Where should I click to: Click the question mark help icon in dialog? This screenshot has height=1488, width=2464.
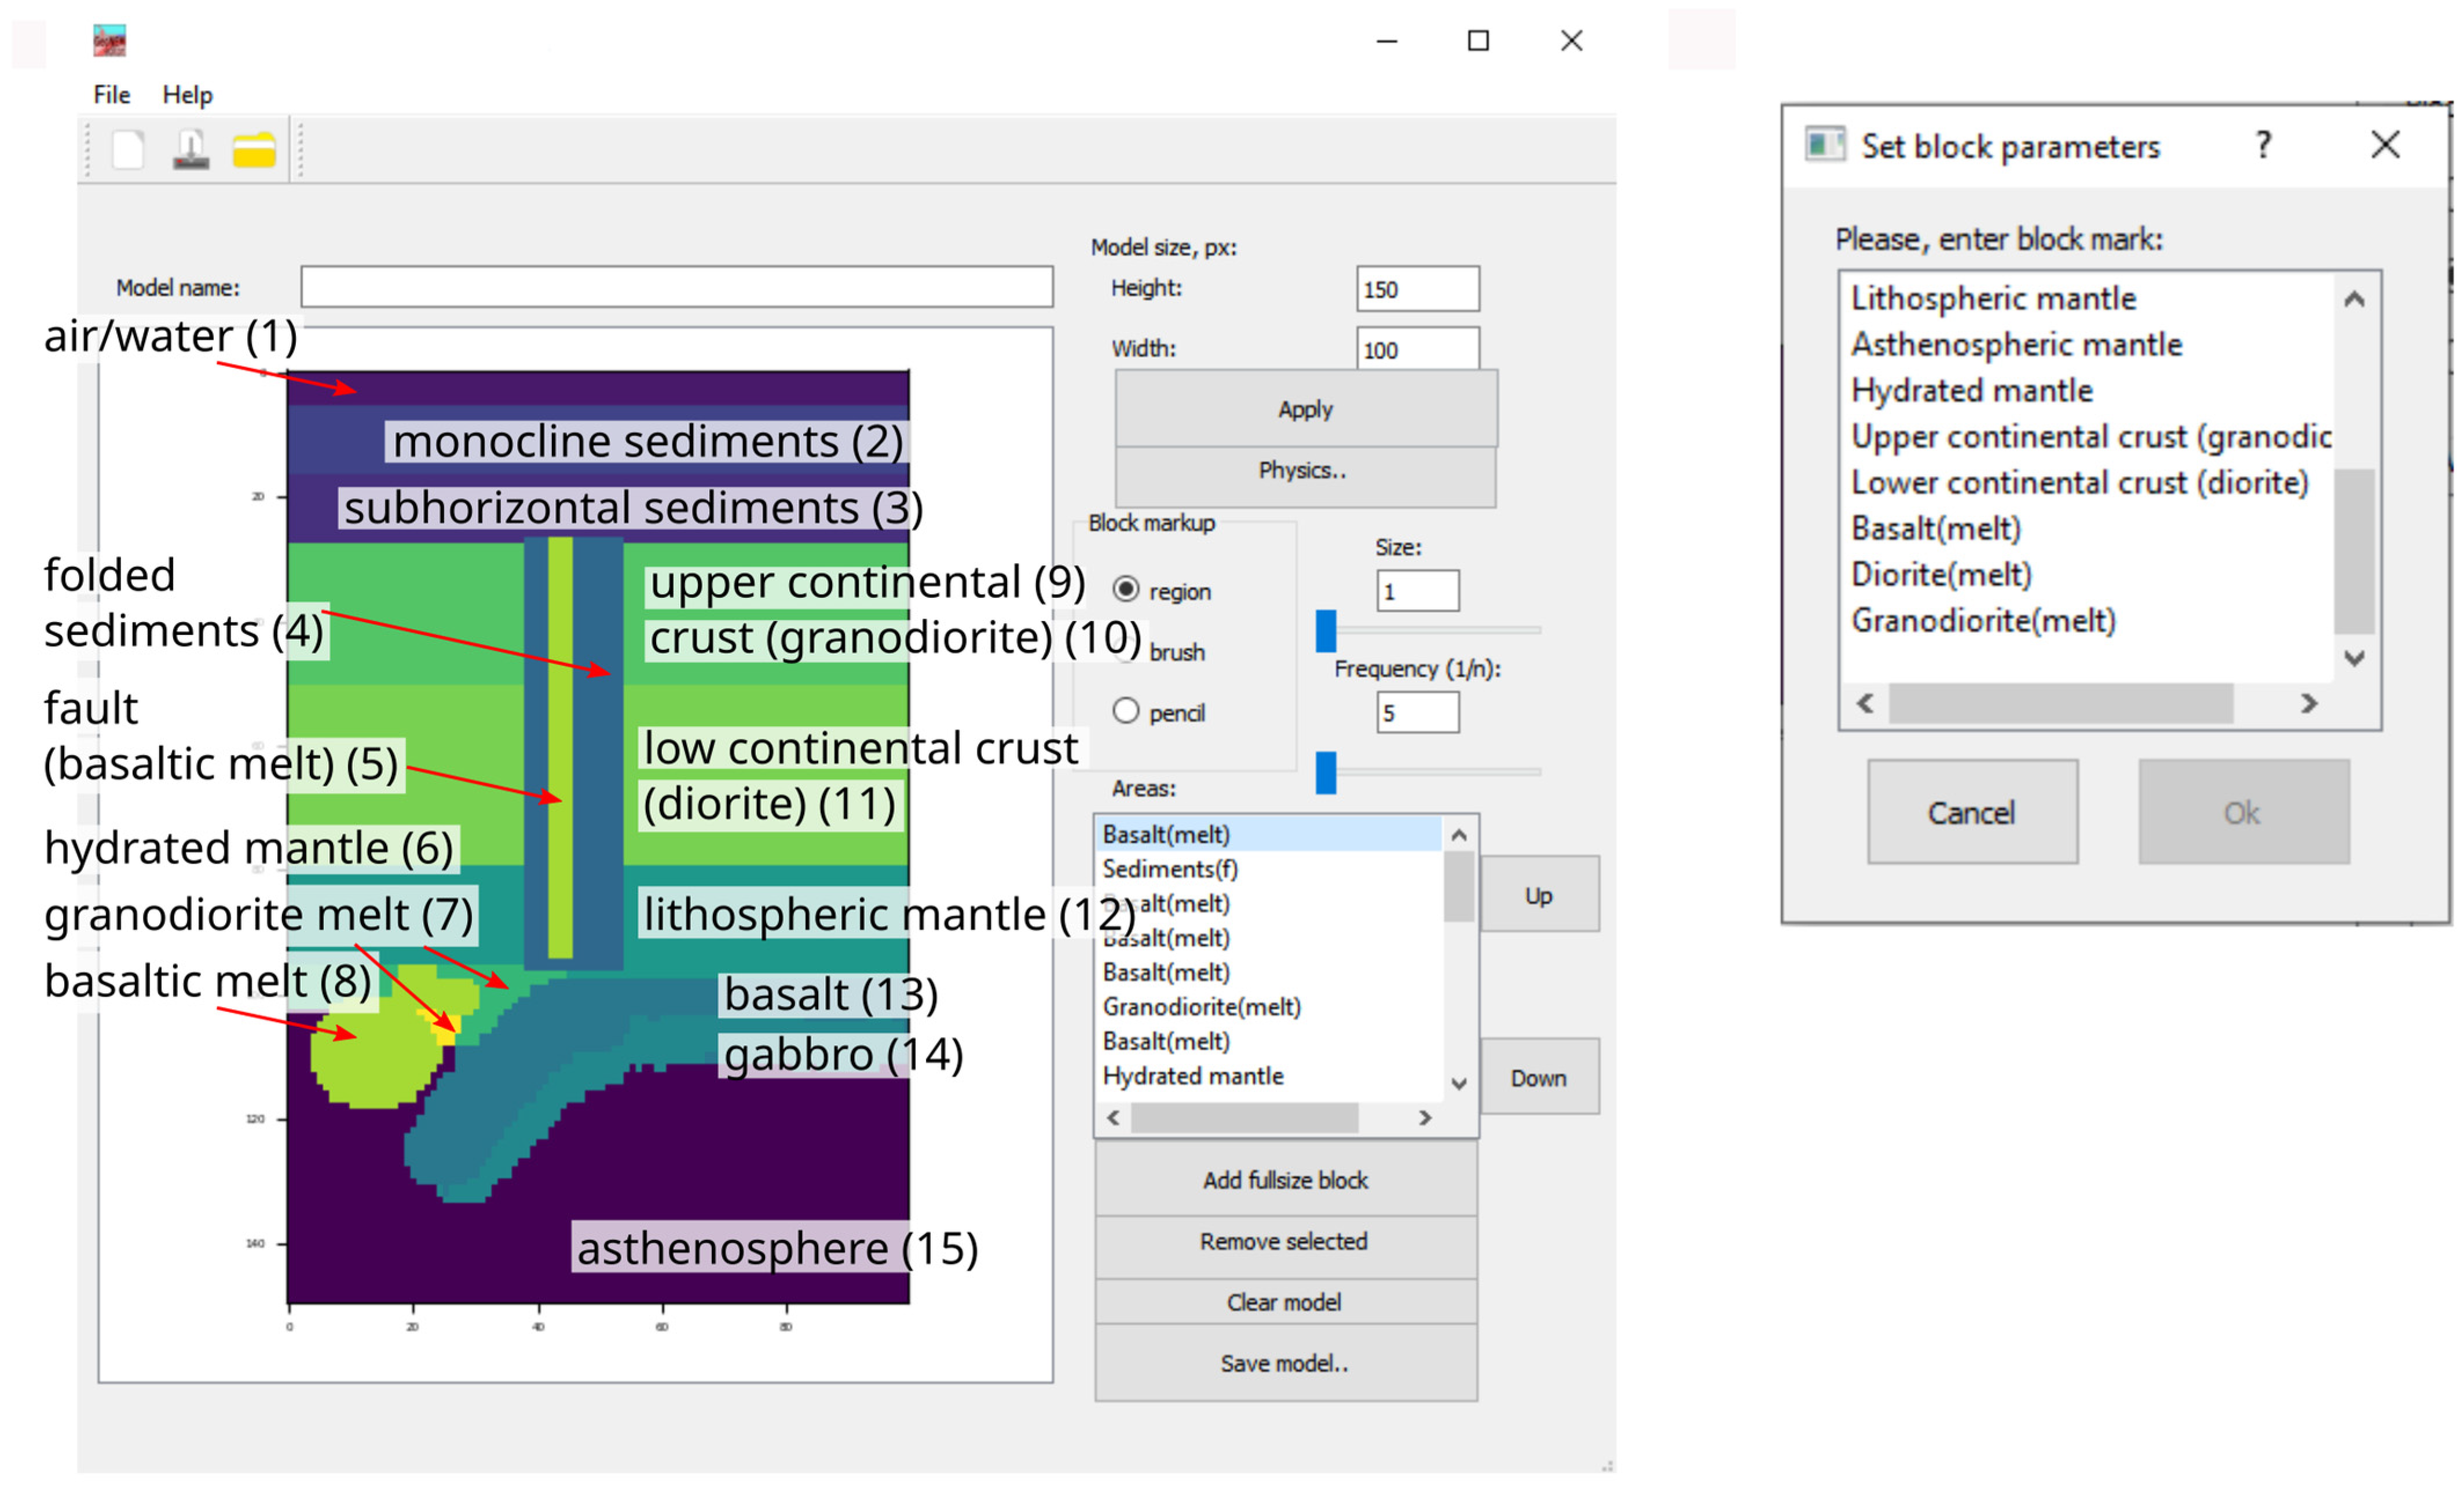click(x=2264, y=146)
